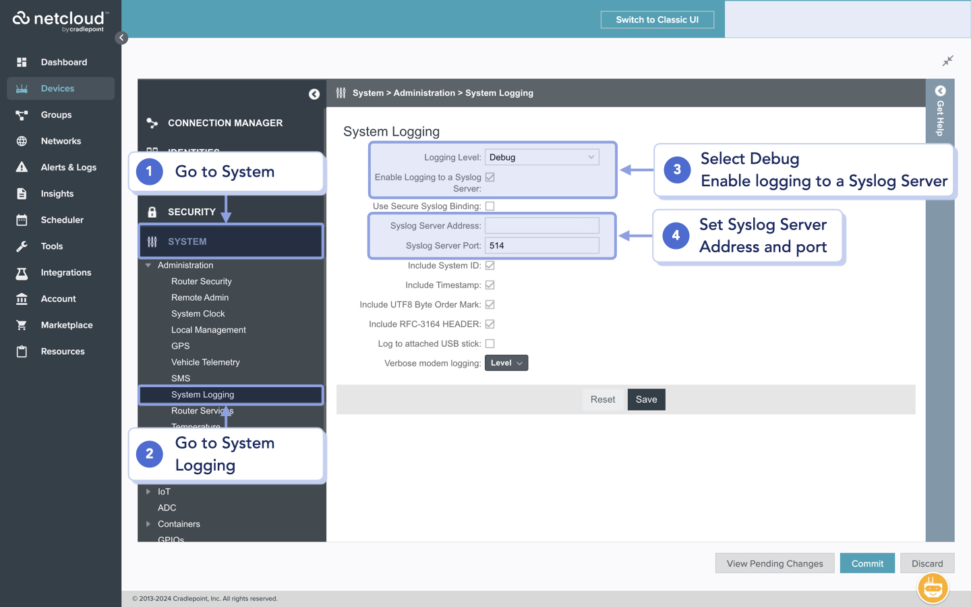Open the Verbose modem logging Level dropdown
971x607 pixels.
pos(506,362)
